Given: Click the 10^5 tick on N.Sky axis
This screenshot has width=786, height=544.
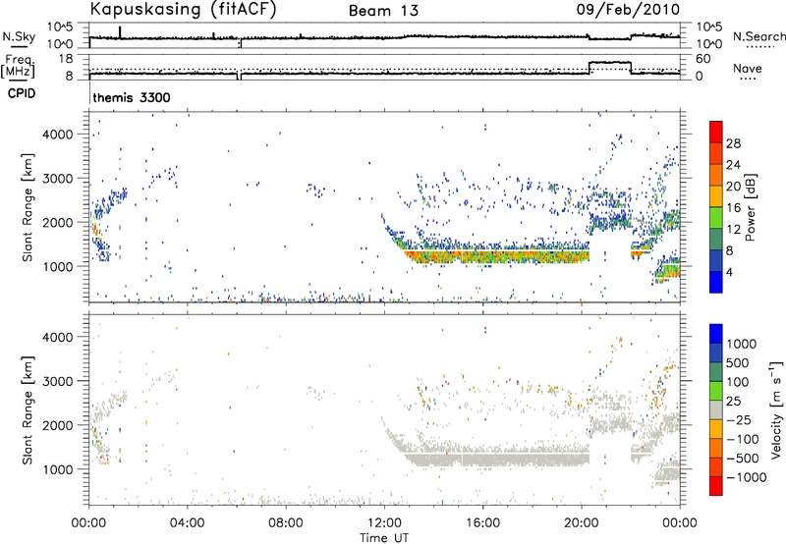Looking at the screenshot, I should click(60, 27).
